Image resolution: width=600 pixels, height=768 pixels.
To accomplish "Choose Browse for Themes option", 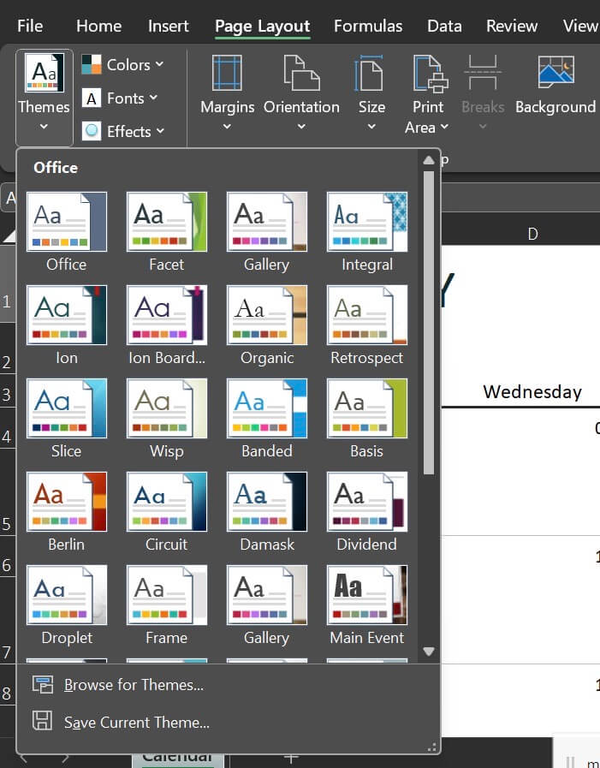I will pyautogui.click(x=134, y=685).
